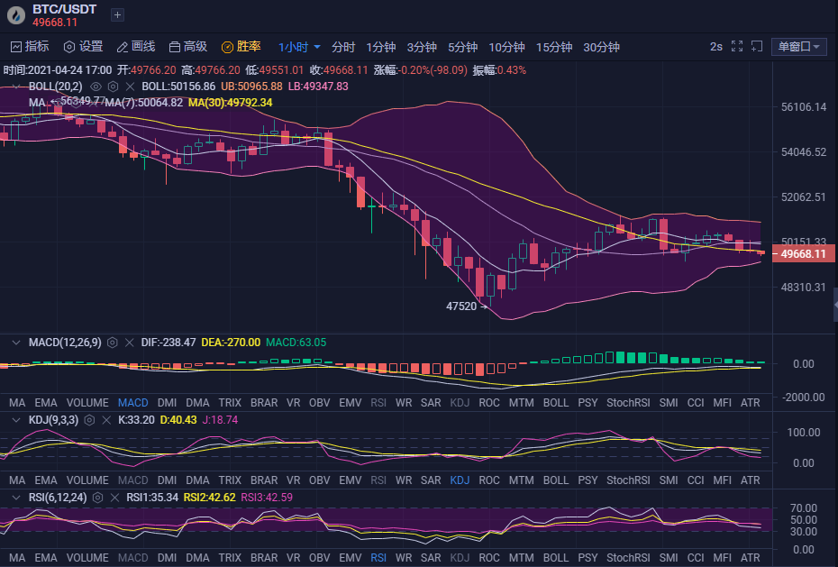Remove the MACD panel with X
Image resolution: width=838 pixels, height=567 pixels.
[130, 343]
